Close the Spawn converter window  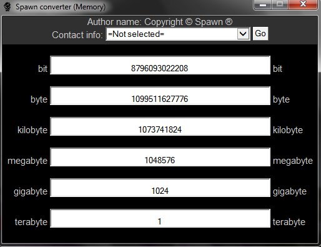303,4
